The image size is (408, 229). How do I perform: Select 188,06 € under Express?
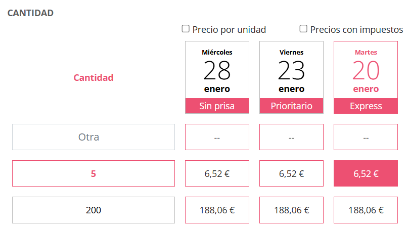point(366,210)
